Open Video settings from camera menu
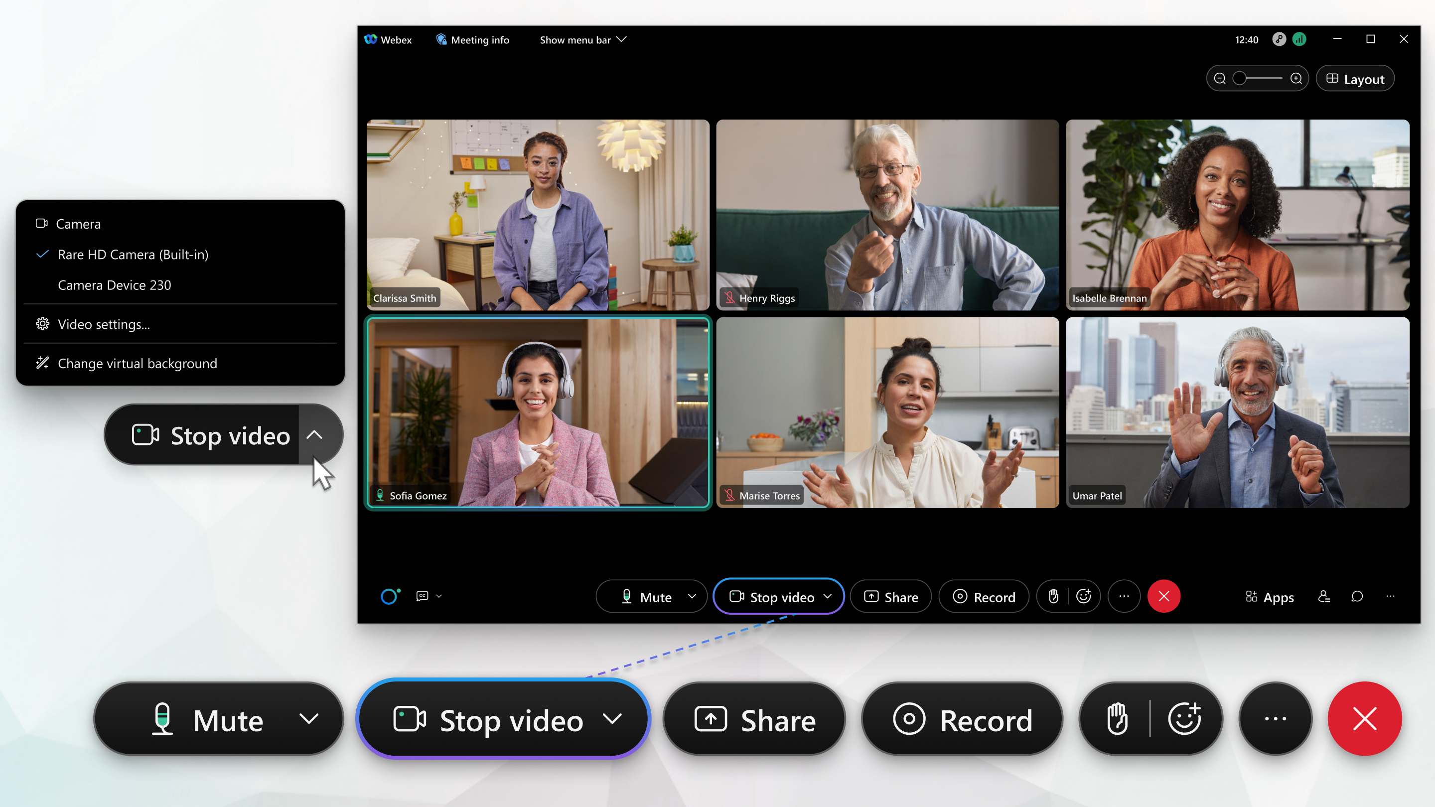This screenshot has width=1435, height=807. pyautogui.click(x=103, y=323)
